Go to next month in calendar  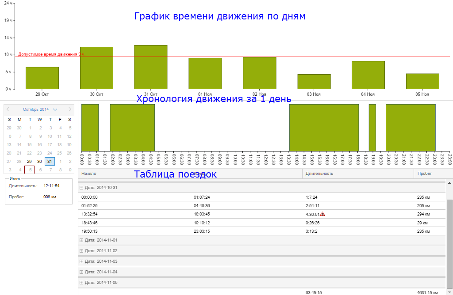(x=69, y=109)
